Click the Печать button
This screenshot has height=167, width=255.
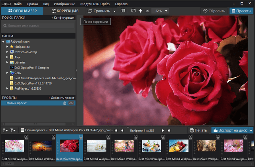198,130
